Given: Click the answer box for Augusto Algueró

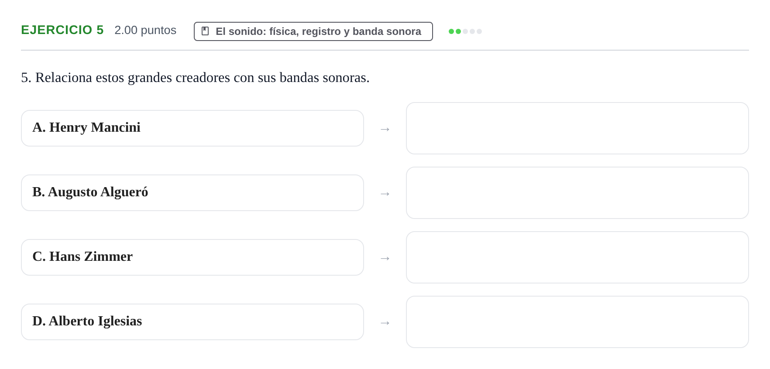Looking at the screenshot, I should coord(577,193).
